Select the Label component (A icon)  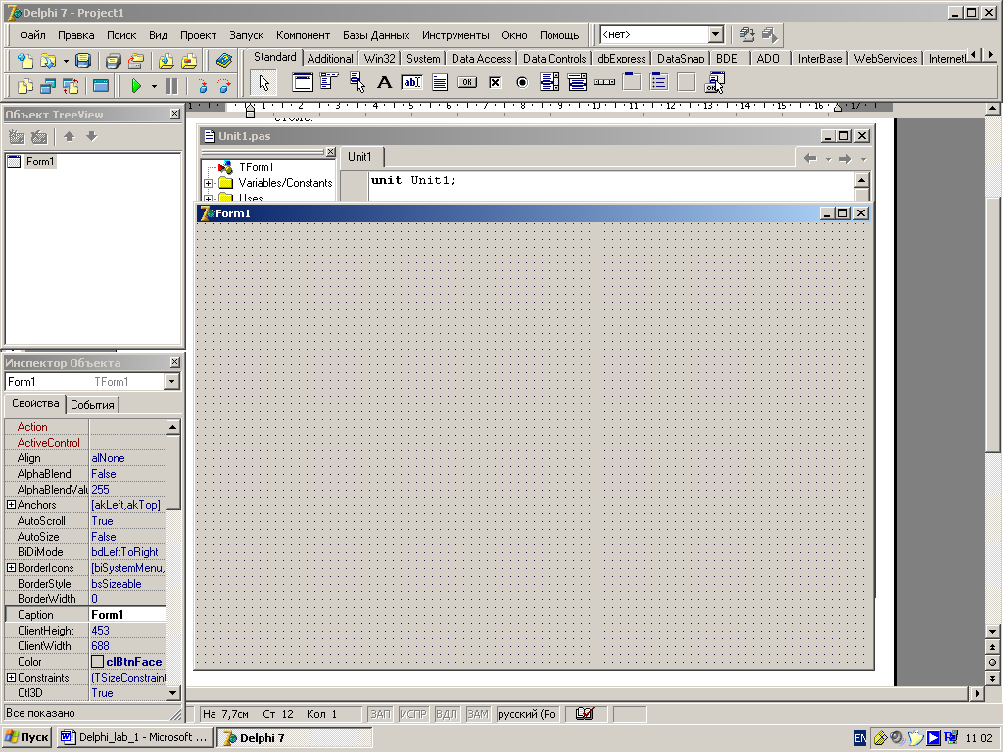384,82
